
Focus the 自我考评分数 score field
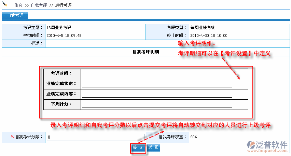pyautogui.click(x=95, y=137)
